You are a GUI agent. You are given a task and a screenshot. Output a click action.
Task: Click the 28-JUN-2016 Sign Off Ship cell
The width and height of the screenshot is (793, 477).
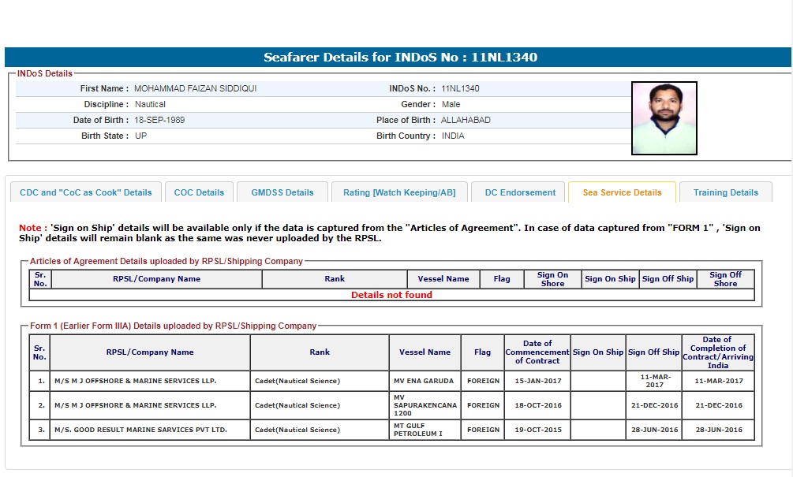coord(653,430)
